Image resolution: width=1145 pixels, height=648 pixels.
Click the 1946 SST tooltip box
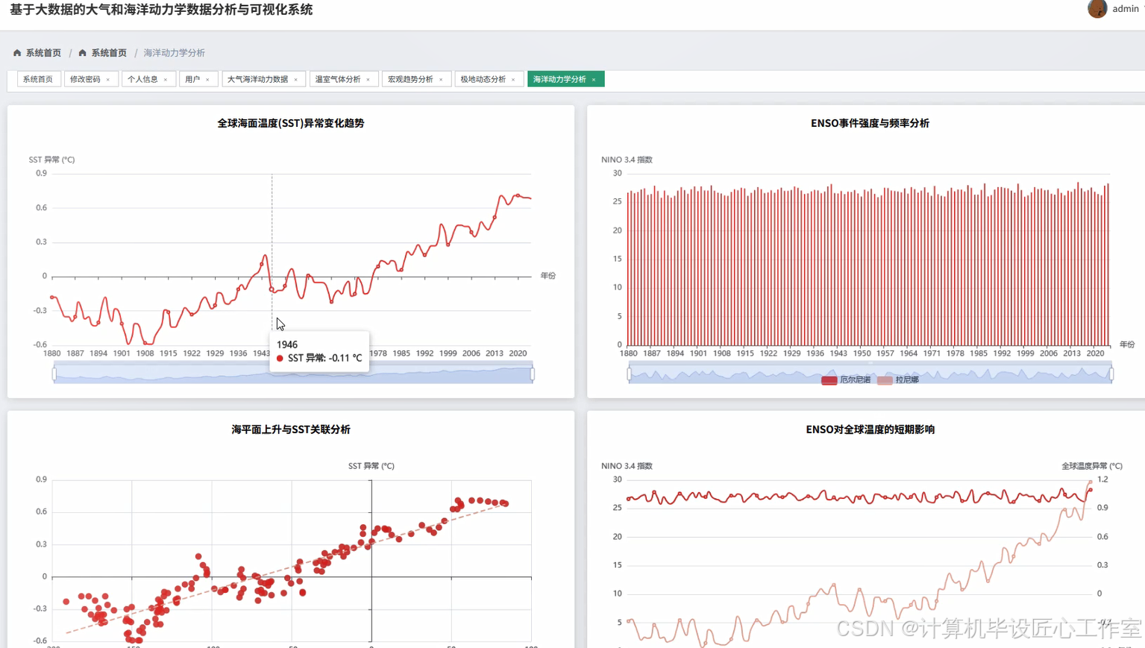[x=319, y=351]
